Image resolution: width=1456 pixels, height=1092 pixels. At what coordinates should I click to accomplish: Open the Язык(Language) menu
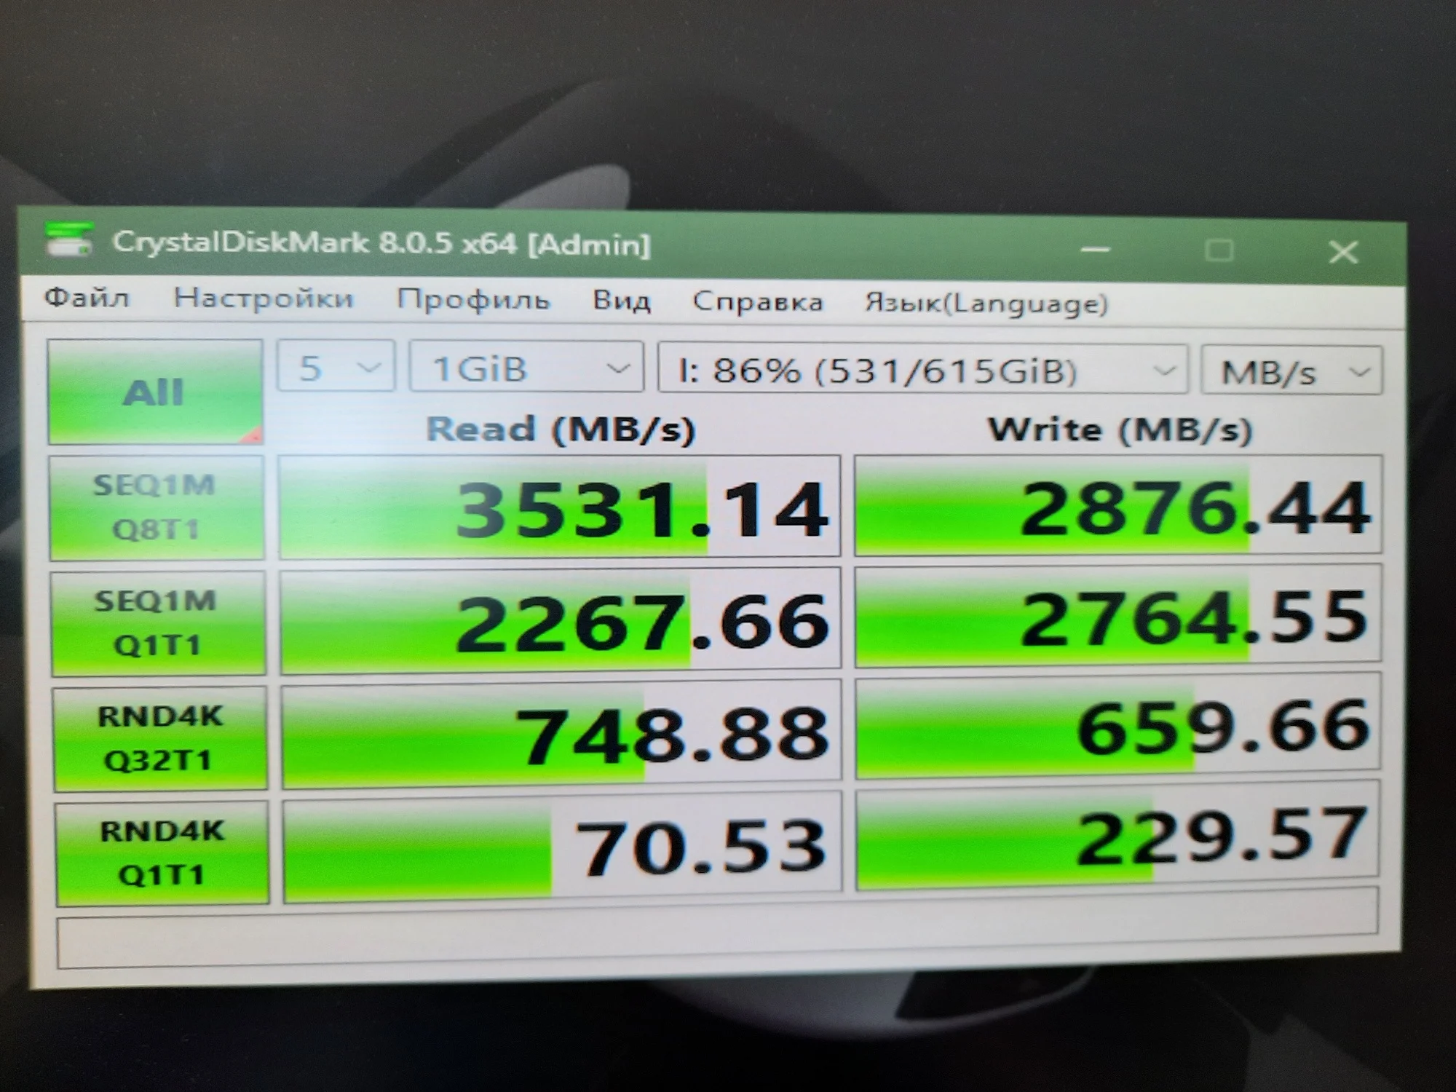pyautogui.click(x=986, y=303)
